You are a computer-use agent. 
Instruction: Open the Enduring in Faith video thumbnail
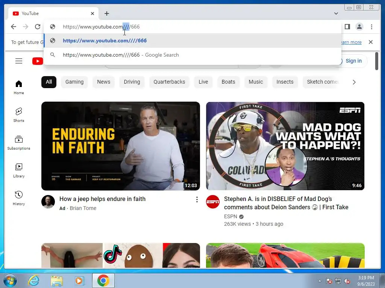click(121, 146)
